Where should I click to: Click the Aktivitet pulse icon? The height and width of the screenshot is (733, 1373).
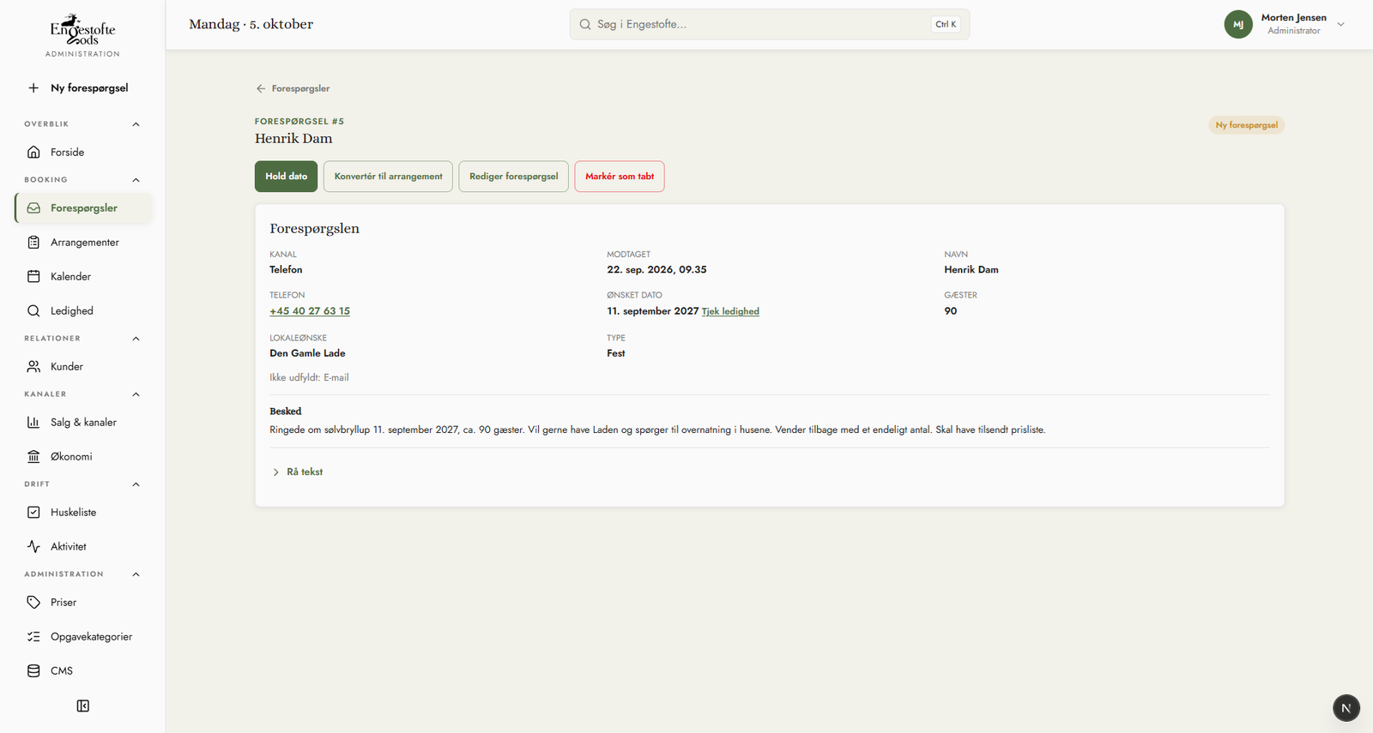(33, 546)
